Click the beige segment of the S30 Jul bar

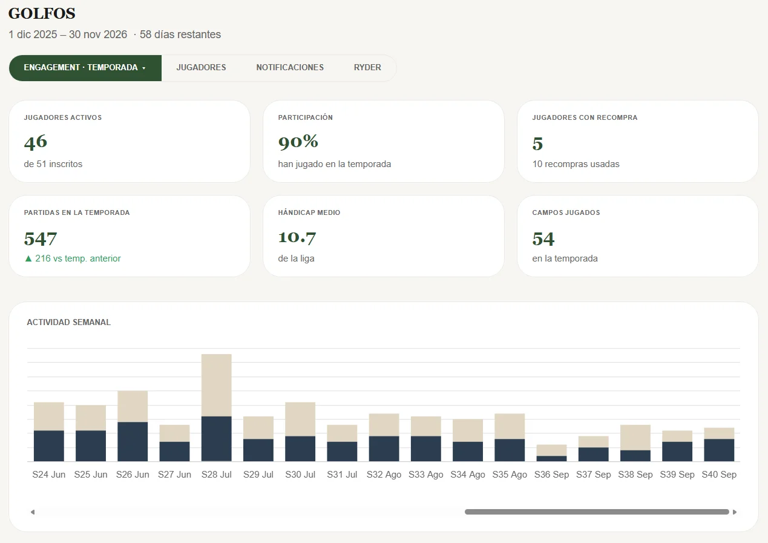point(300,419)
